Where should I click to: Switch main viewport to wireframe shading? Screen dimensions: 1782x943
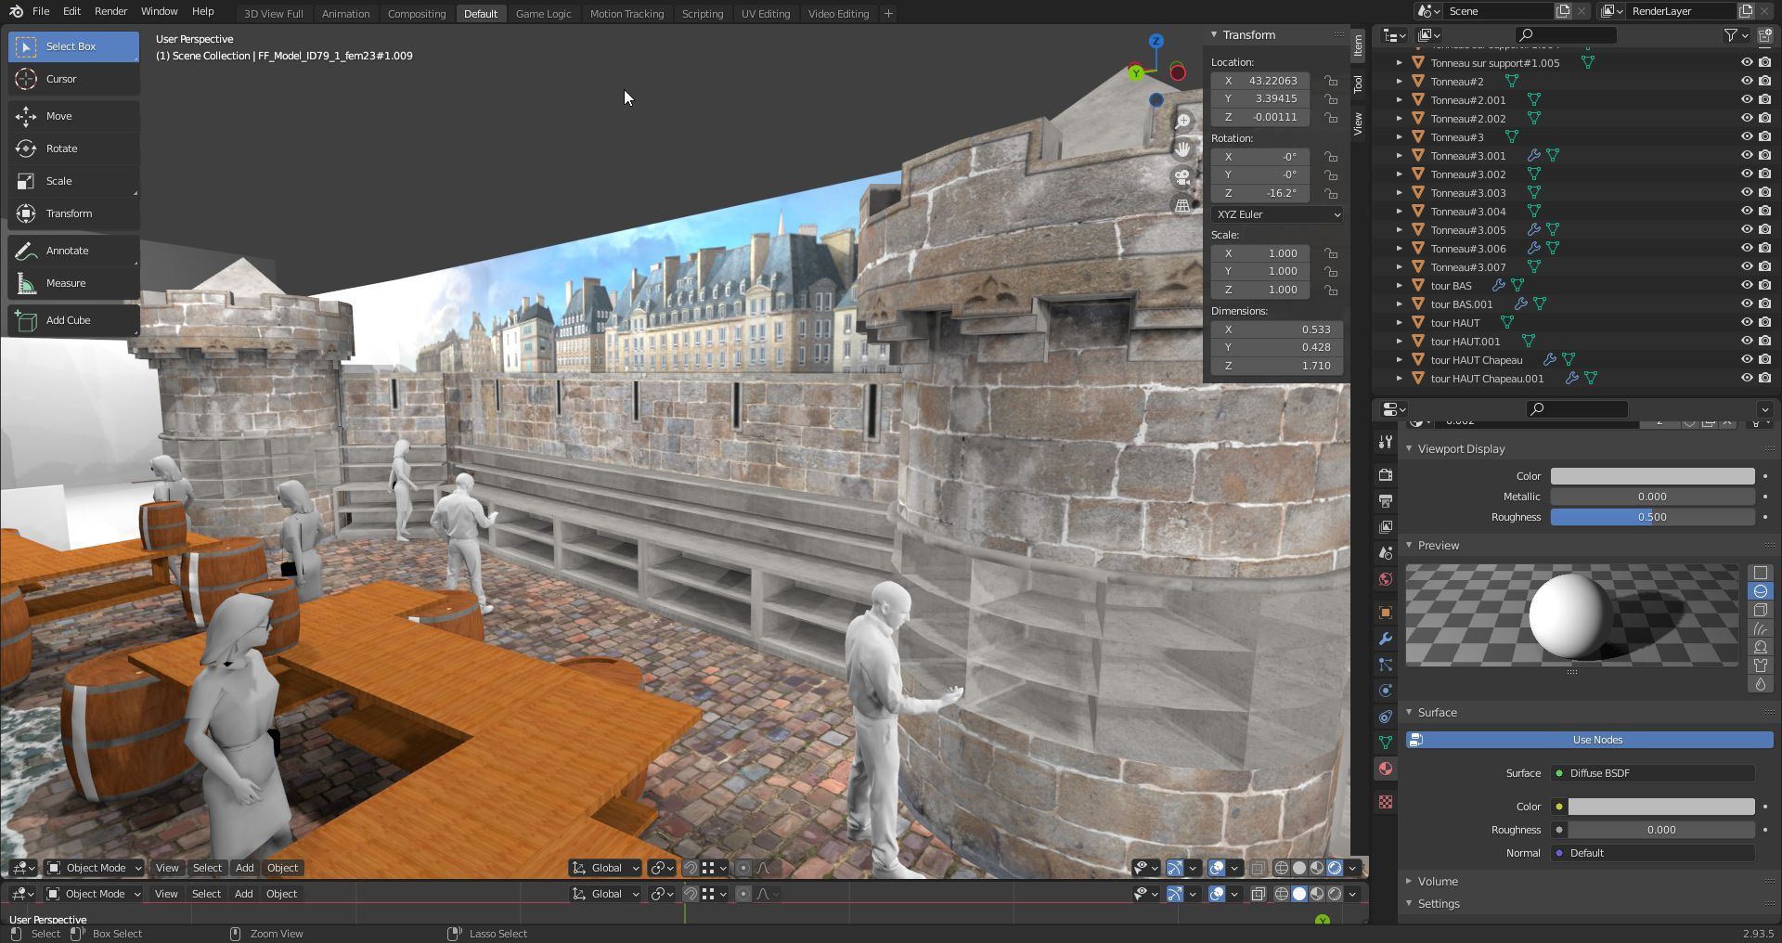1282,869
